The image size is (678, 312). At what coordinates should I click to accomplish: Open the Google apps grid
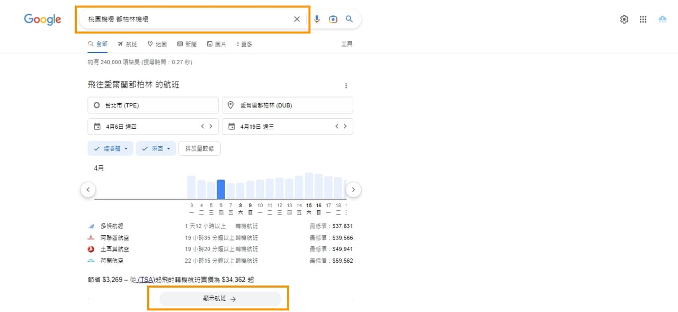643,19
